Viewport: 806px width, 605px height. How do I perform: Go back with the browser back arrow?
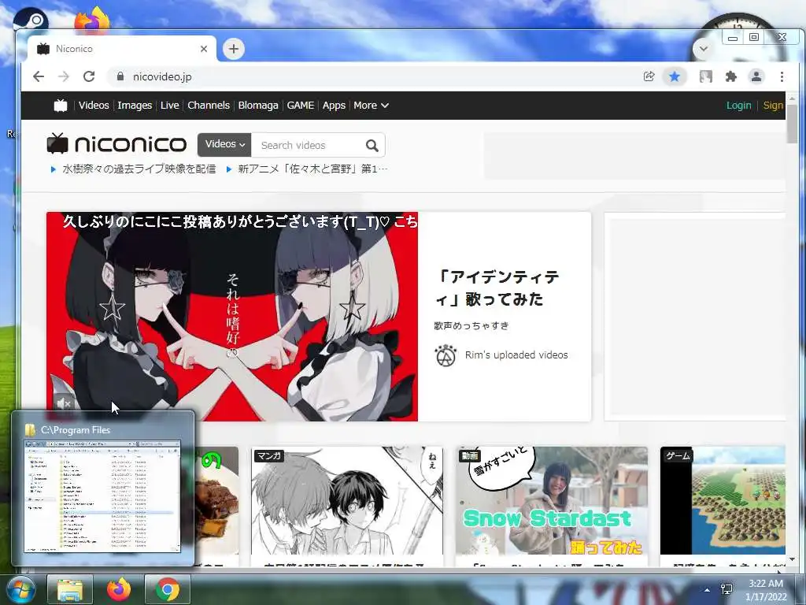point(39,76)
